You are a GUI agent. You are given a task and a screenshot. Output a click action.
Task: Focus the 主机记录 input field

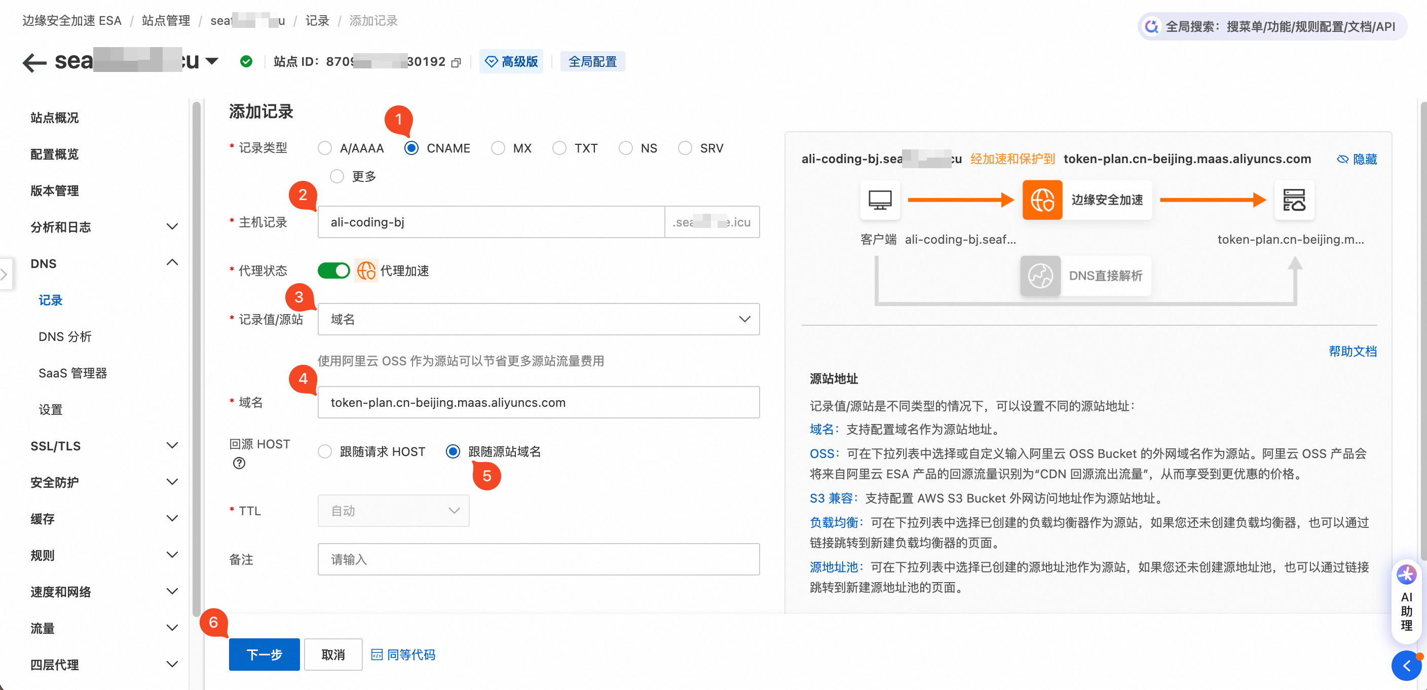click(491, 222)
